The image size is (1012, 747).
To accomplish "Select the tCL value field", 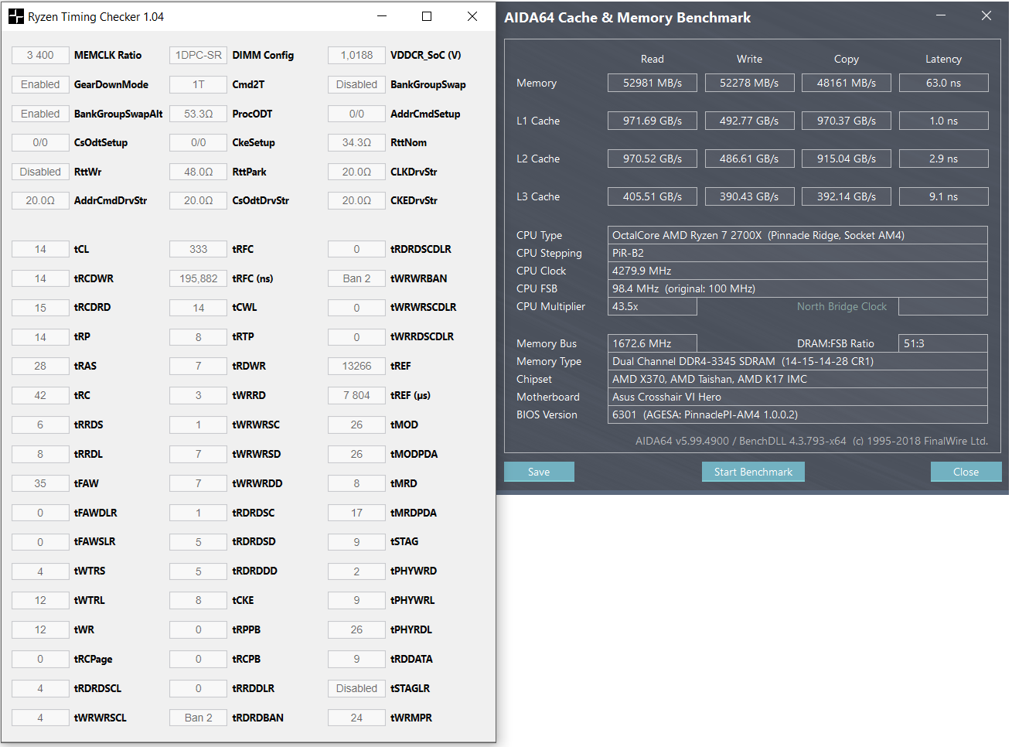I will point(40,249).
